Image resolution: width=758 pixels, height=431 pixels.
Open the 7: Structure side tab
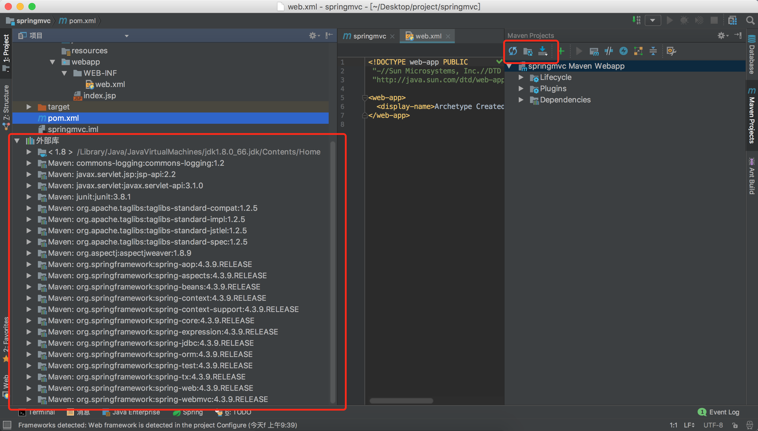click(6, 107)
